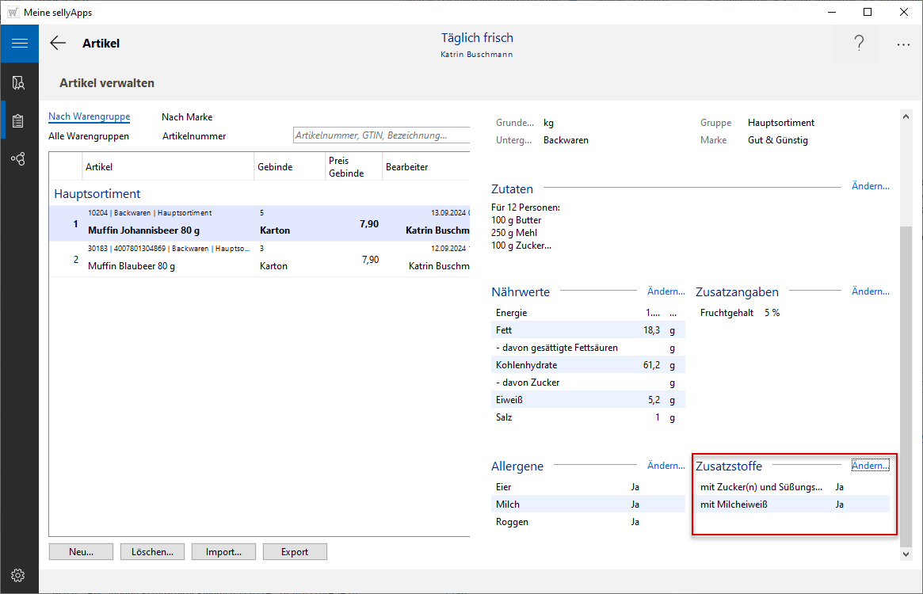Open the three-dots more options menu
923x594 pixels.
903,44
